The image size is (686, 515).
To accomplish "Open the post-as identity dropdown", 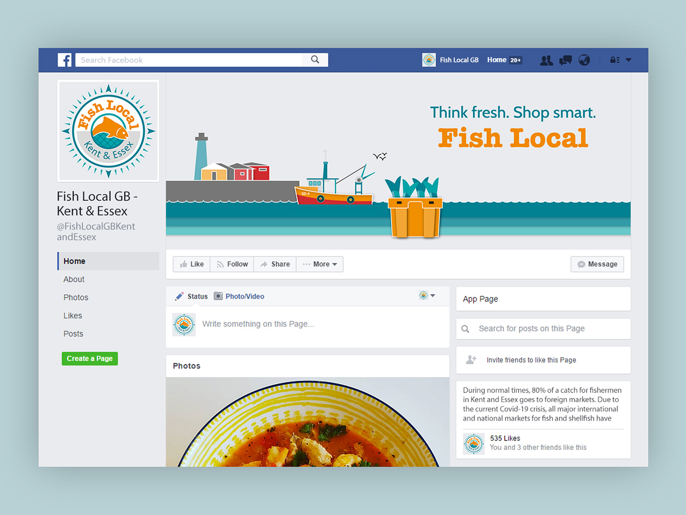I will [x=427, y=295].
